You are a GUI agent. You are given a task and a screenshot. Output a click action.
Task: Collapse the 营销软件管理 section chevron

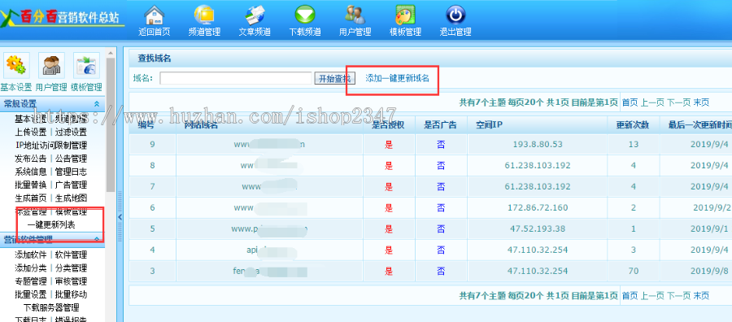click(97, 239)
